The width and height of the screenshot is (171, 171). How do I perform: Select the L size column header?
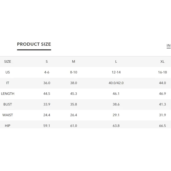coord(116,62)
